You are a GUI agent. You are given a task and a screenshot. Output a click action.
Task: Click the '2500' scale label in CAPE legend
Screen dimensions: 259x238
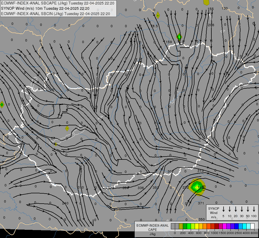tap(238, 233)
